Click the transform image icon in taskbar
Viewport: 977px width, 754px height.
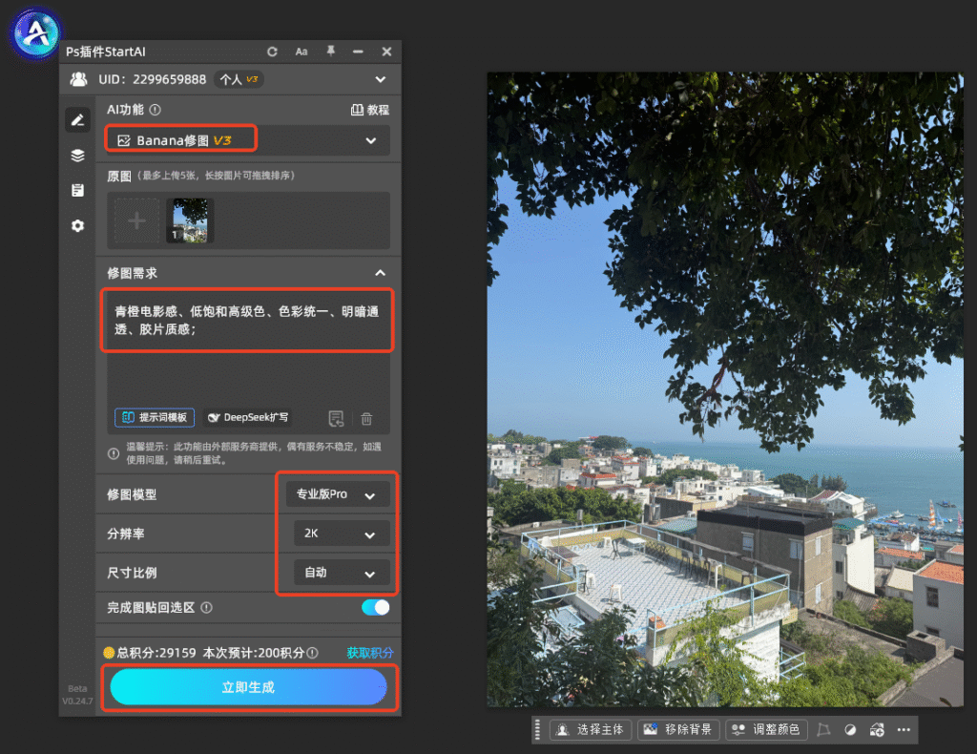coord(823,730)
